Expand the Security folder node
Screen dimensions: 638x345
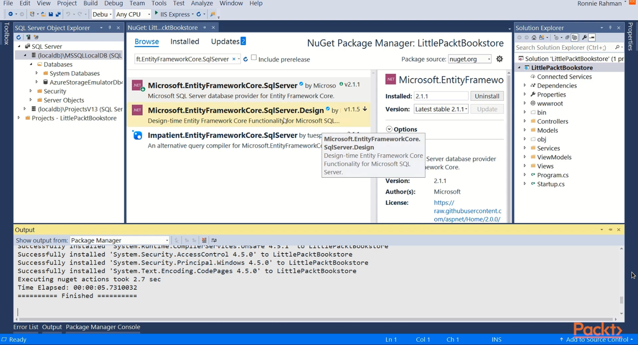pos(31,91)
